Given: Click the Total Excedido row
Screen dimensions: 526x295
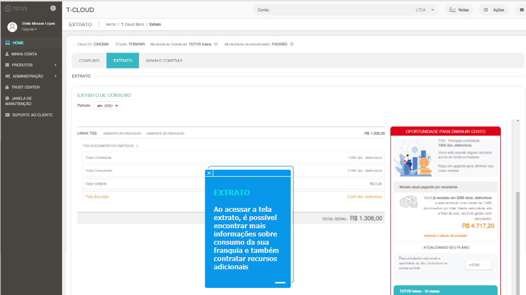Looking at the screenshot, I should (x=234, y=196).
